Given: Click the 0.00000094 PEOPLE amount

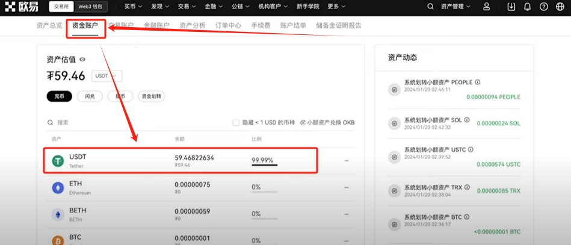Looking at the screenshot, I should pyautogui.click(x=493, y=97).
